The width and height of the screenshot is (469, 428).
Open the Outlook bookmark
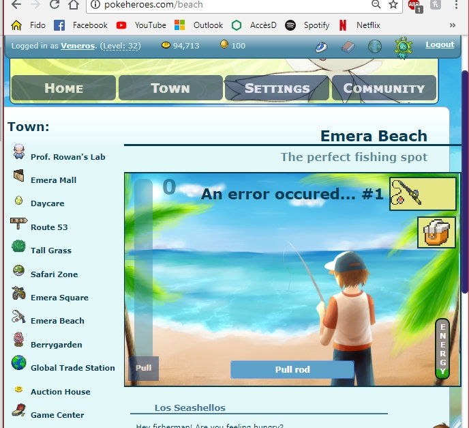[x=198, y=25]
